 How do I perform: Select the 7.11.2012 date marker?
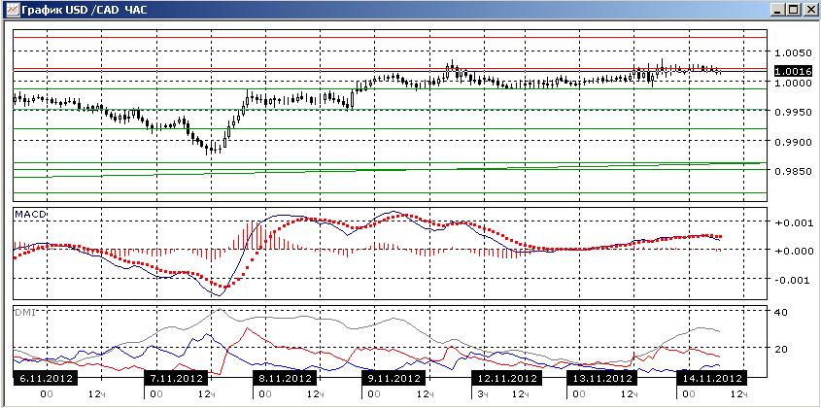coord(177,378)
